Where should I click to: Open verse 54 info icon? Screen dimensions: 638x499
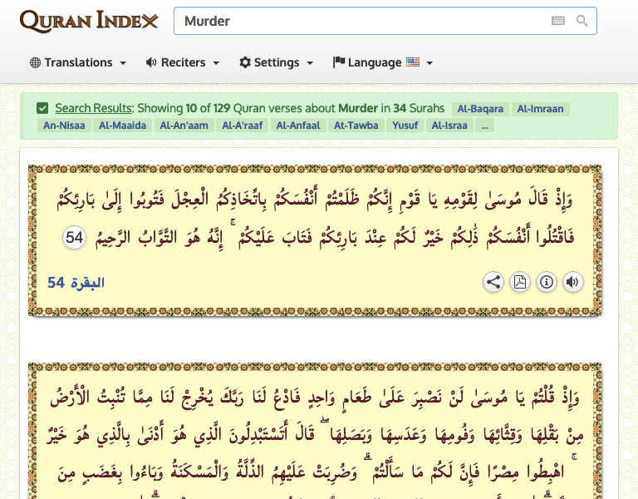(x=547, y=282)
